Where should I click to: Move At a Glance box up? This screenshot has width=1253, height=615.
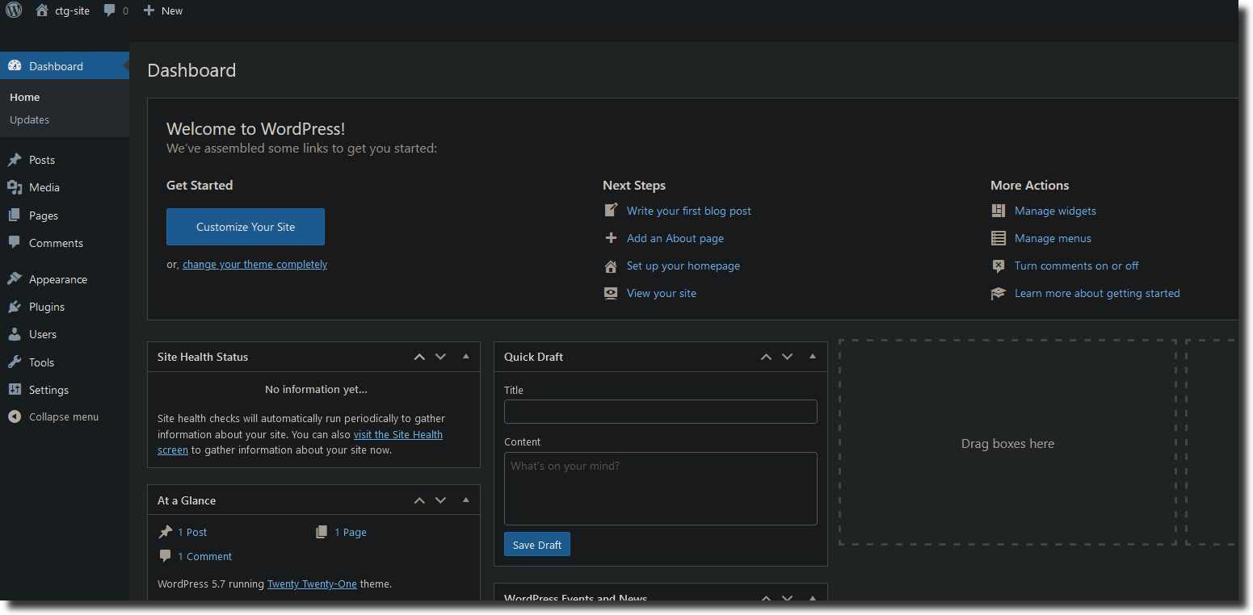(x=419, y=500)
